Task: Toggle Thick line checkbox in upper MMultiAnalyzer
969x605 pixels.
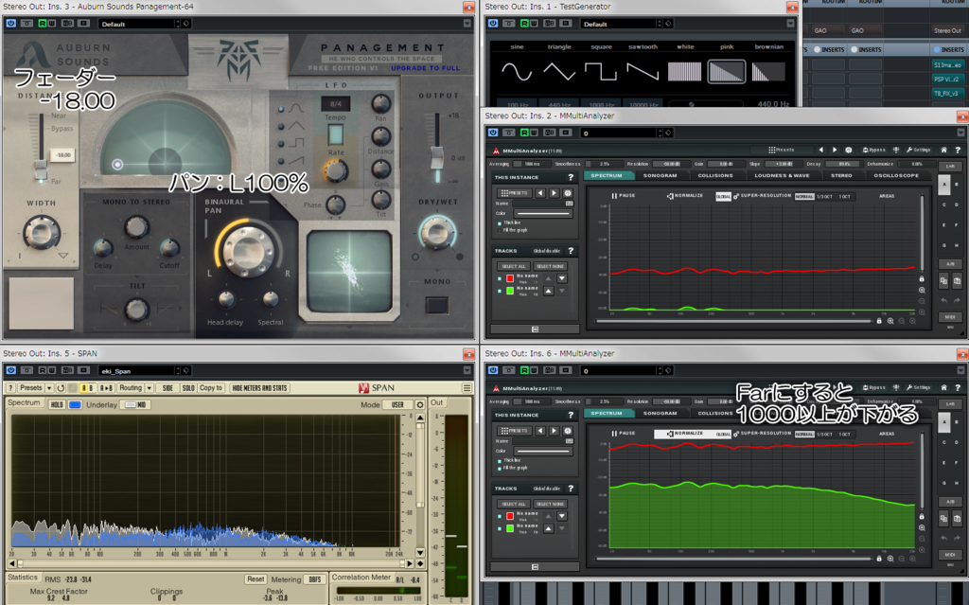Action: (x=500, y=222)
